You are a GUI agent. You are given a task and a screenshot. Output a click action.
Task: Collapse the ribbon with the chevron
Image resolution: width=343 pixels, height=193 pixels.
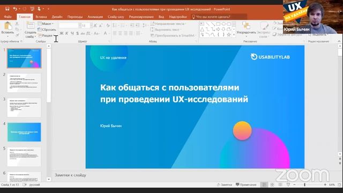pyautogui.click(x=339, y=41)
